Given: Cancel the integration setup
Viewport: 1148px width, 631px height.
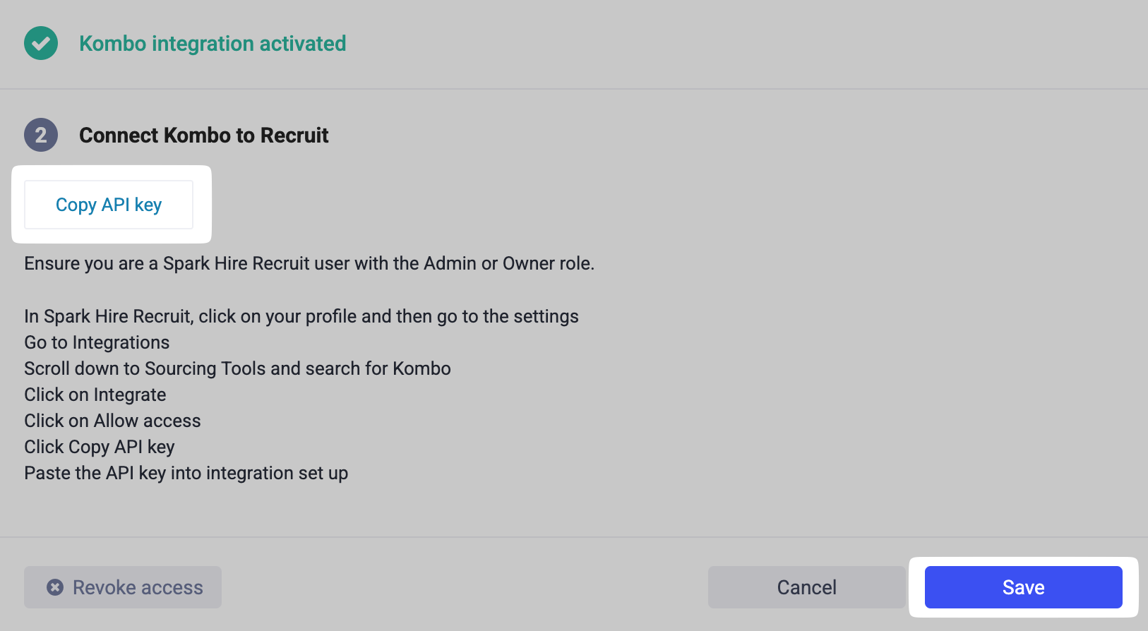Looking at the screenshot, I should tap(806, 587).
